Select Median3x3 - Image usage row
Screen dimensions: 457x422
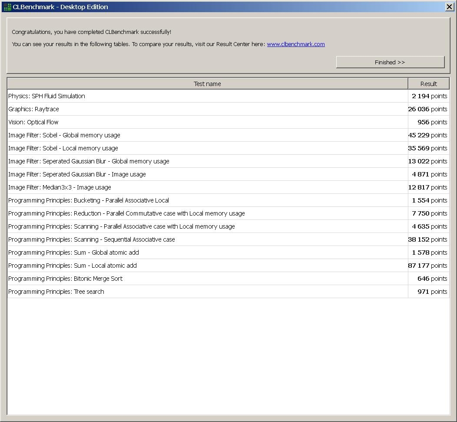(228, 187)
